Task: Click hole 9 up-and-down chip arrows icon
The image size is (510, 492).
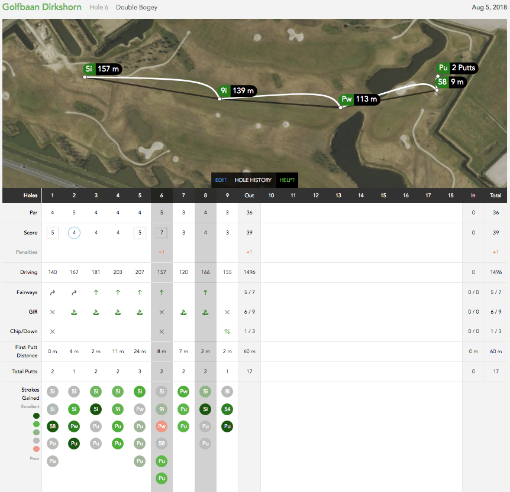Action: [x=227, y=331]
